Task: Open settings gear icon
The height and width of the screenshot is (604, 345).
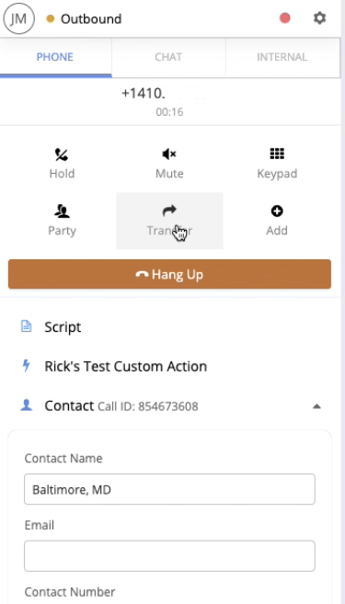Action: 319,18
